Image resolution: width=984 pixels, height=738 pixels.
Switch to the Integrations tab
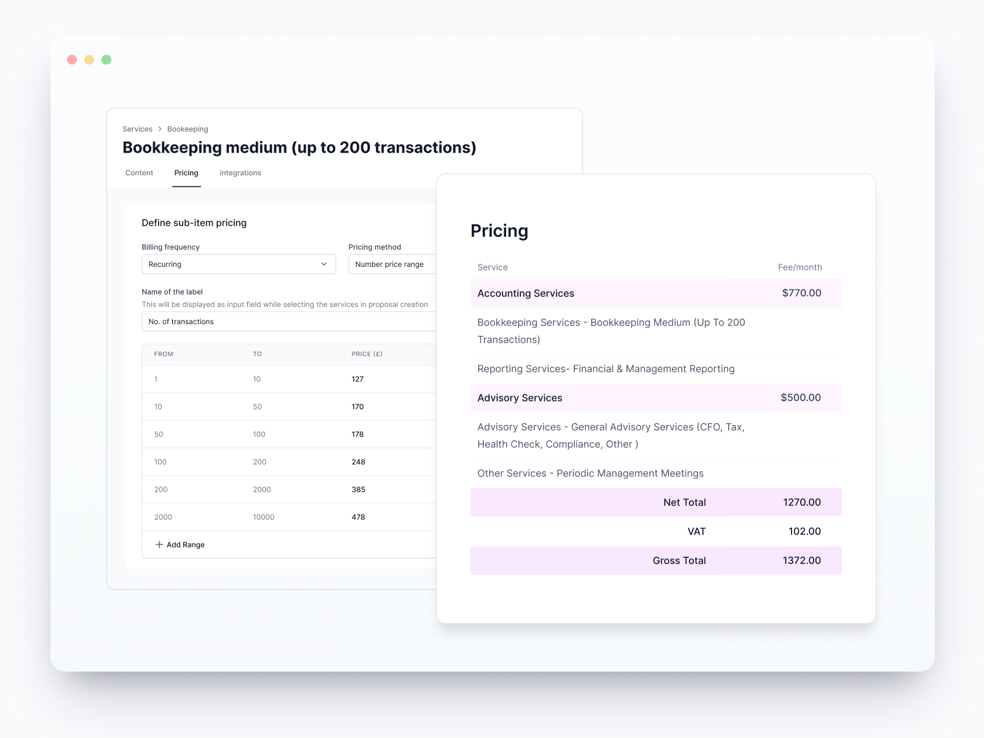pyautogui.click(x=240, y=173)
